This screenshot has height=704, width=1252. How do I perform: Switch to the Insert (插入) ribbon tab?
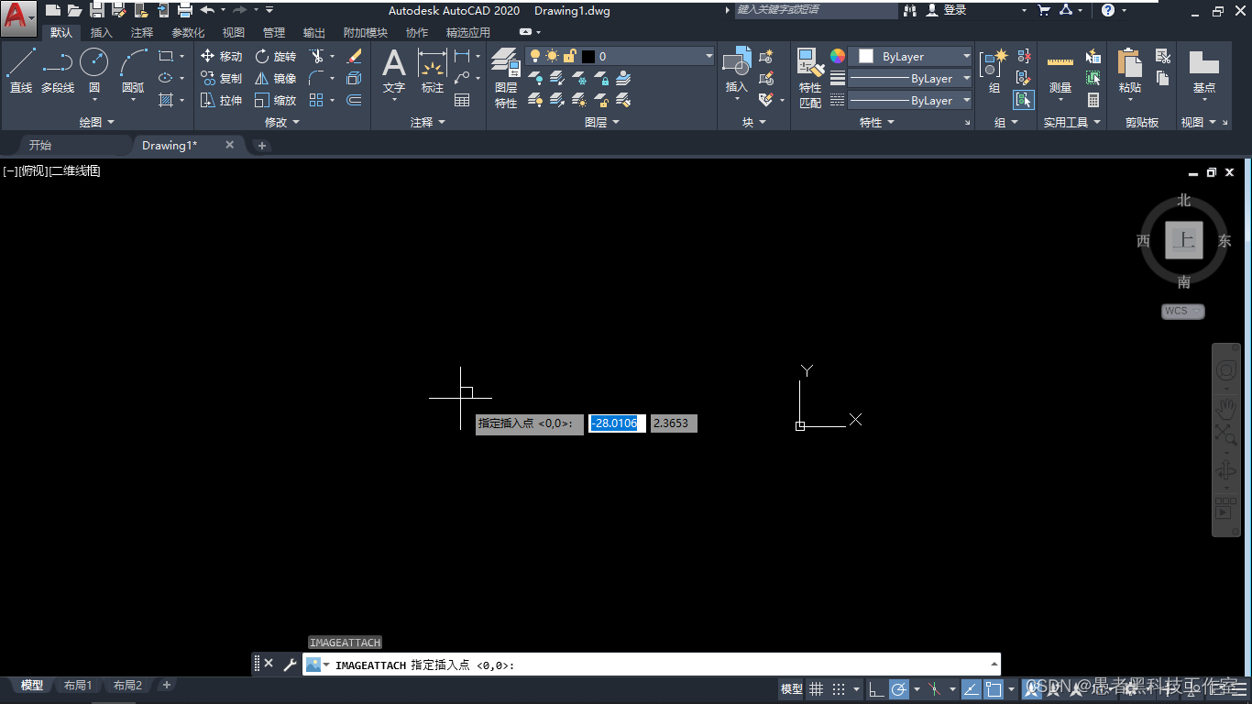[102, 32]
